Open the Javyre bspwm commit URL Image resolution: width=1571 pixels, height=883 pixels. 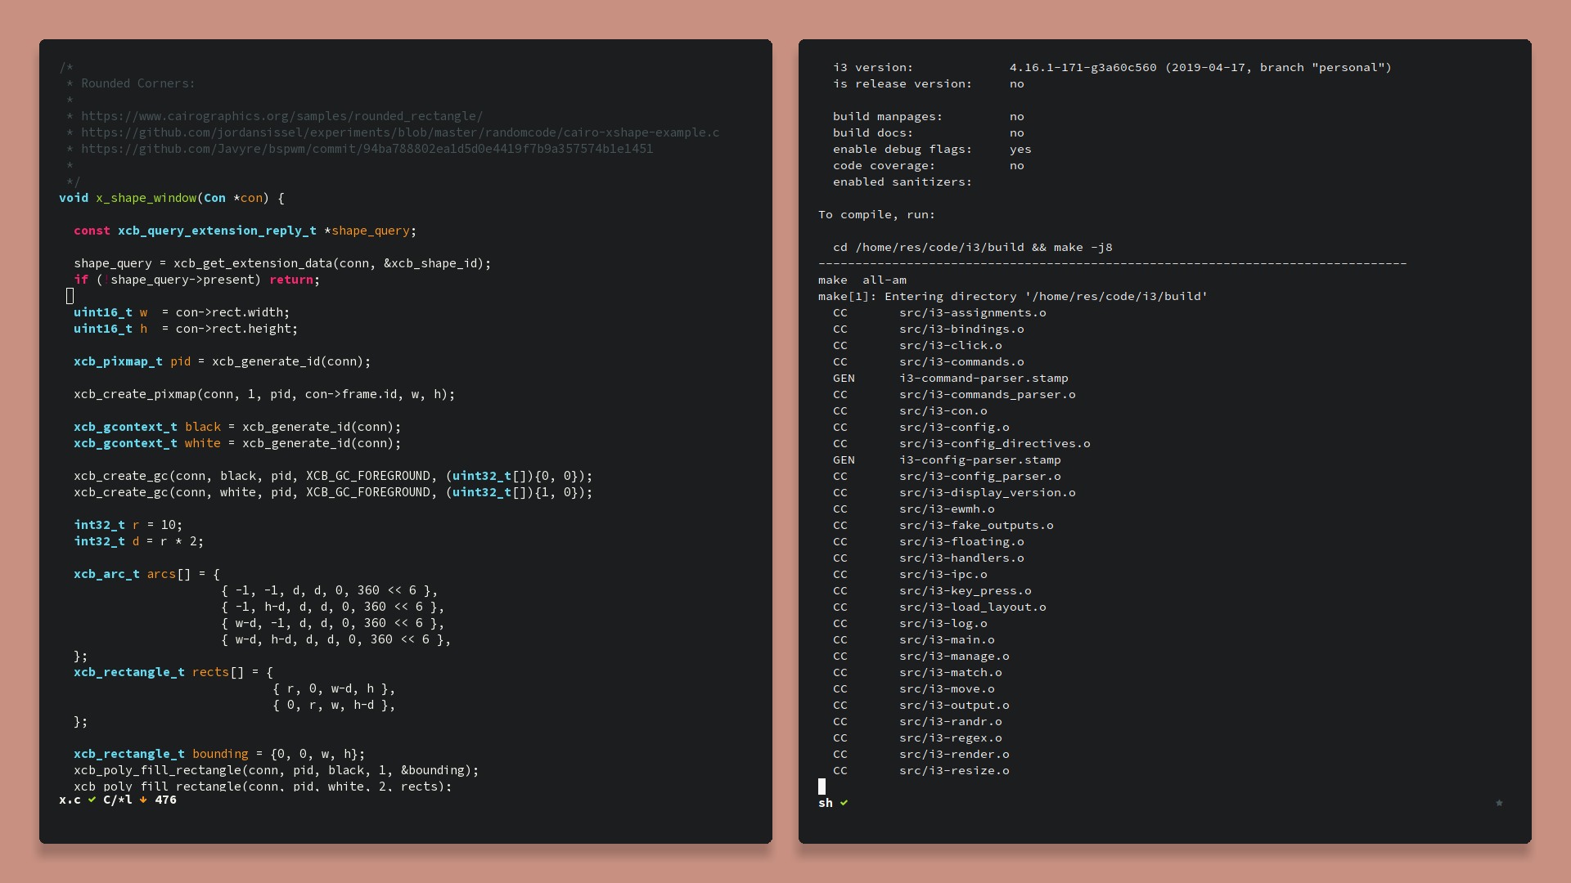click(x=367, y=149)
